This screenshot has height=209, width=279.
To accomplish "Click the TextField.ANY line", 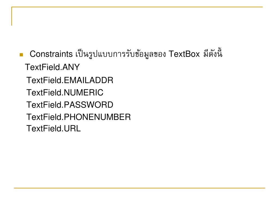I will pos(52,67).
